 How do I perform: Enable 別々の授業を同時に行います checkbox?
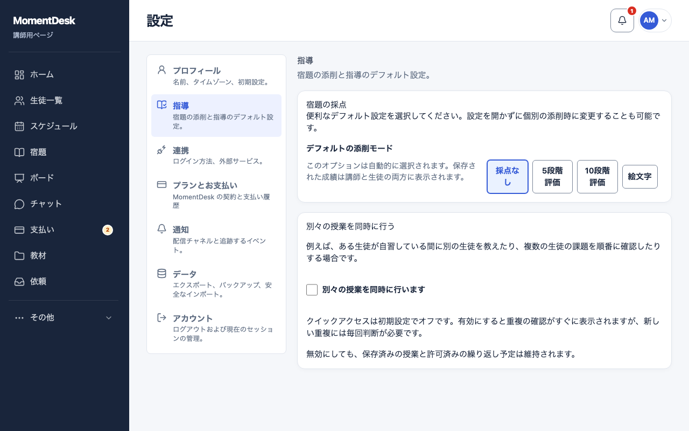pos(312,290)
